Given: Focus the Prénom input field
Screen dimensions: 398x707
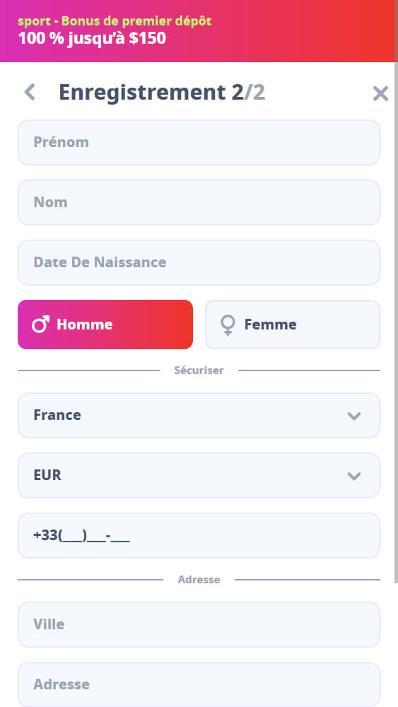Looking at the screenshot, I should (x=199, y=143).
